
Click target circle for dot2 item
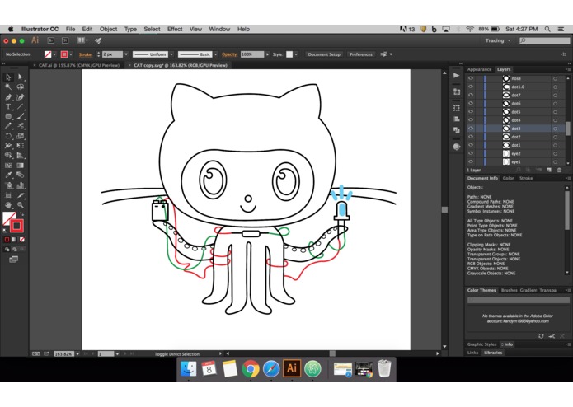[555, 137]
